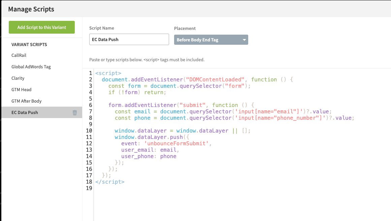Image resolution: width=391 pixels, height=221 pixels.
Task: Open the GTM Head script
Action: (x=22, y=90)
